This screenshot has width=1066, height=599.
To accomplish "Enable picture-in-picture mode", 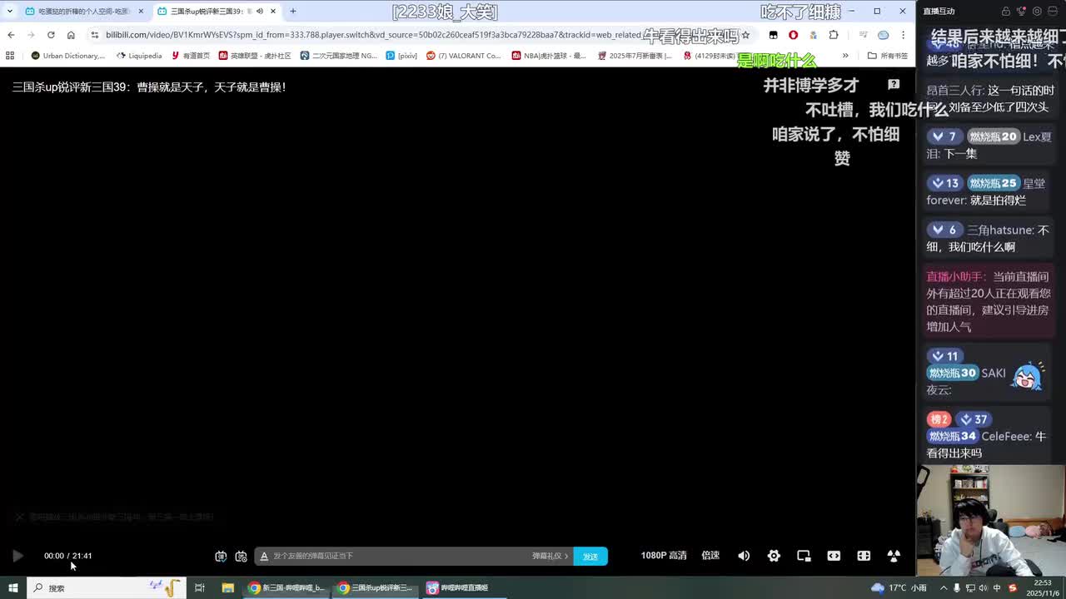I will pyautogui.click(x=804, y=556).
